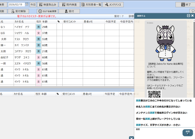This screenshot has width=195, height=139.
Task: Select patient row コバヤシ タロウ
Action: click(x=67, y=51)
